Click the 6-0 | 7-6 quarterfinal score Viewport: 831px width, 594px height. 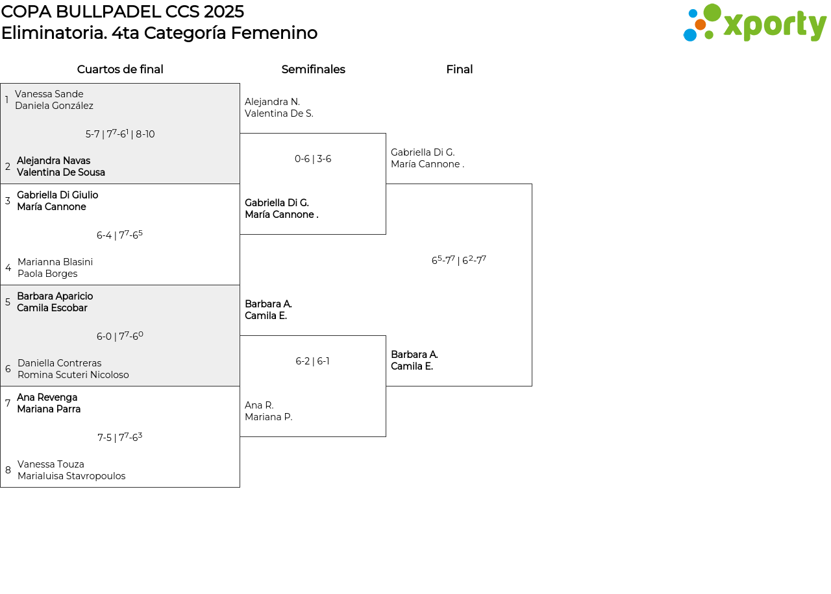point(120,336)
